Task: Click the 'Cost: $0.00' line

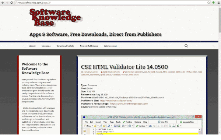Action: point(87,88)
